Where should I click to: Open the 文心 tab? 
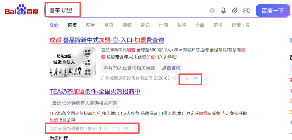54,25
